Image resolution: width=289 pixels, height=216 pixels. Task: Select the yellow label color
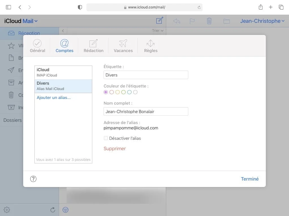(x=118, y=92)
